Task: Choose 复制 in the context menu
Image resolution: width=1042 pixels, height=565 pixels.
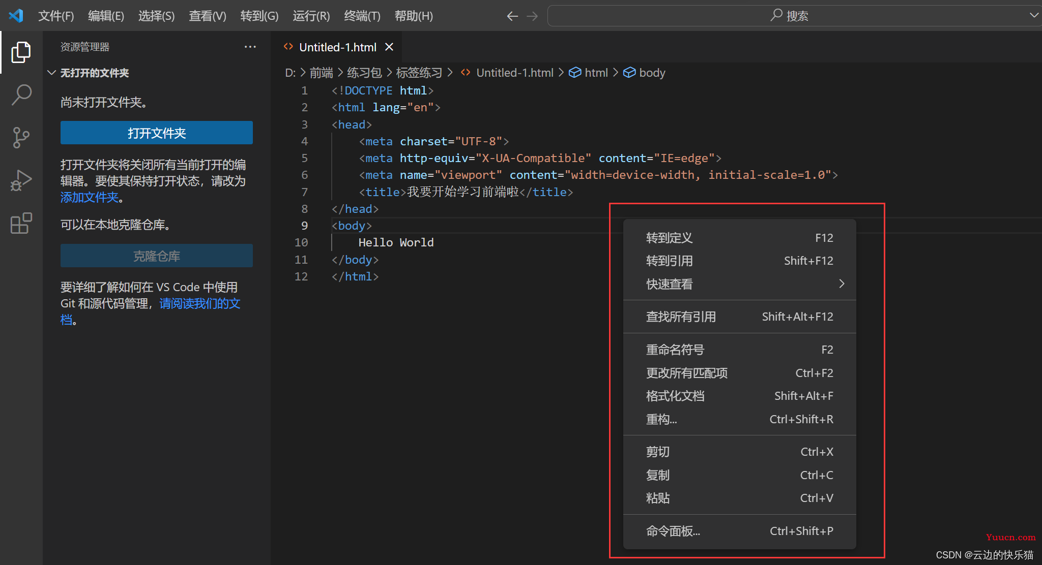Action: tap(739, 475)
